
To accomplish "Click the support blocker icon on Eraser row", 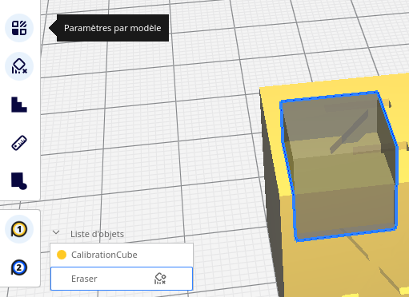I will (160, 279).
